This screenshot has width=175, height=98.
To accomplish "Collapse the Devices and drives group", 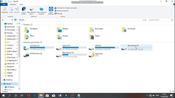I will click(22, 42).
